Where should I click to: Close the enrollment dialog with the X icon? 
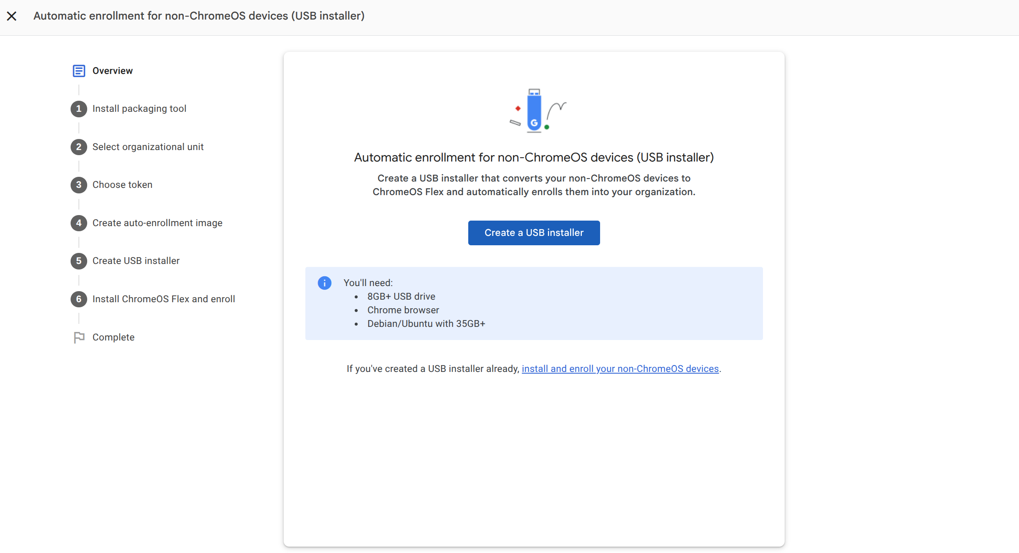coord(12,16)
